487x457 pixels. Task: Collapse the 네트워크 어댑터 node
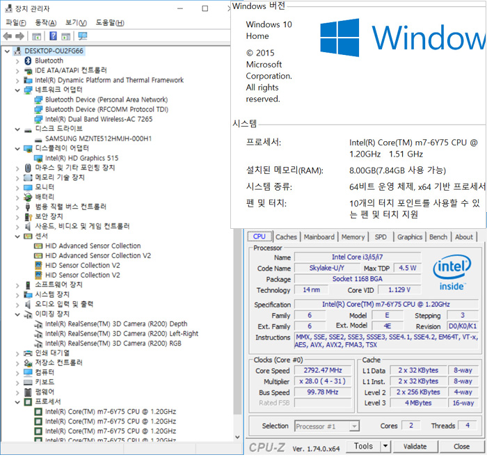point(17,90)
